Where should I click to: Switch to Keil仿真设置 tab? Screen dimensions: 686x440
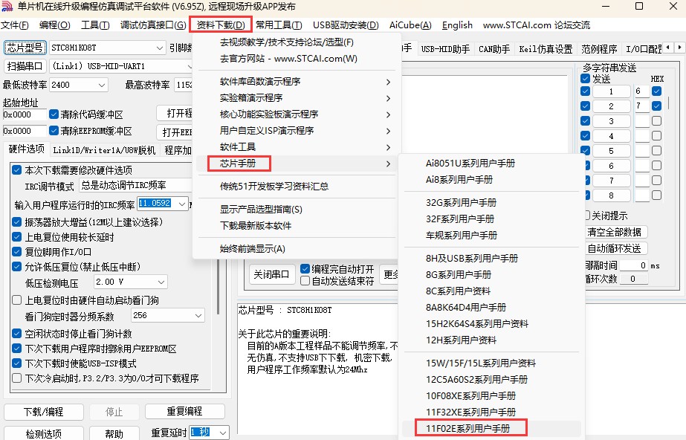pos(546,49)
